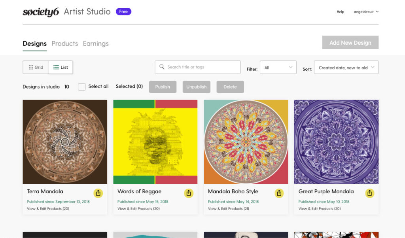405x238 pixels.
Task: View & Edit Products for Terra Mandala
Action: click(x=48, y=209)
